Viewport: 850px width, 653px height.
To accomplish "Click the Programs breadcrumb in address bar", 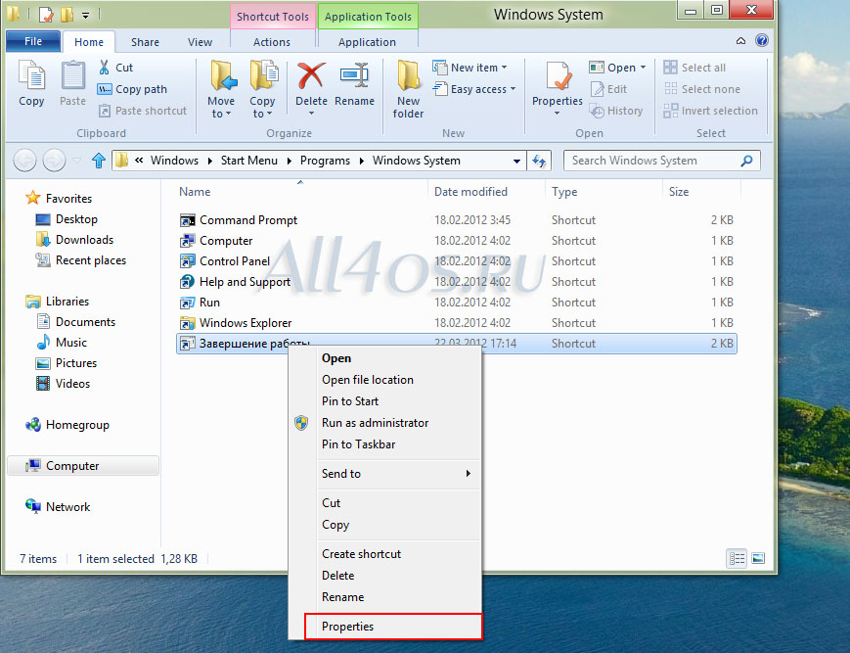I will click(x=325, y=161).
